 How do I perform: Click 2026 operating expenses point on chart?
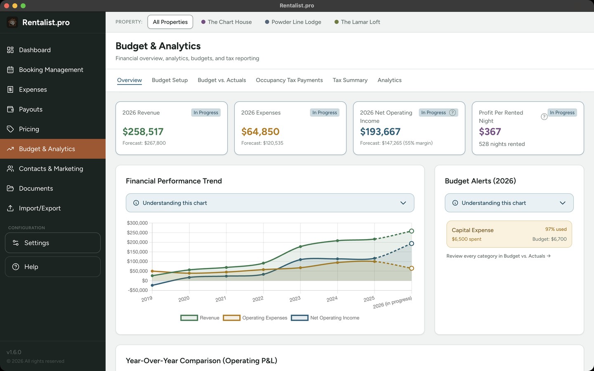tap(411, 268)
